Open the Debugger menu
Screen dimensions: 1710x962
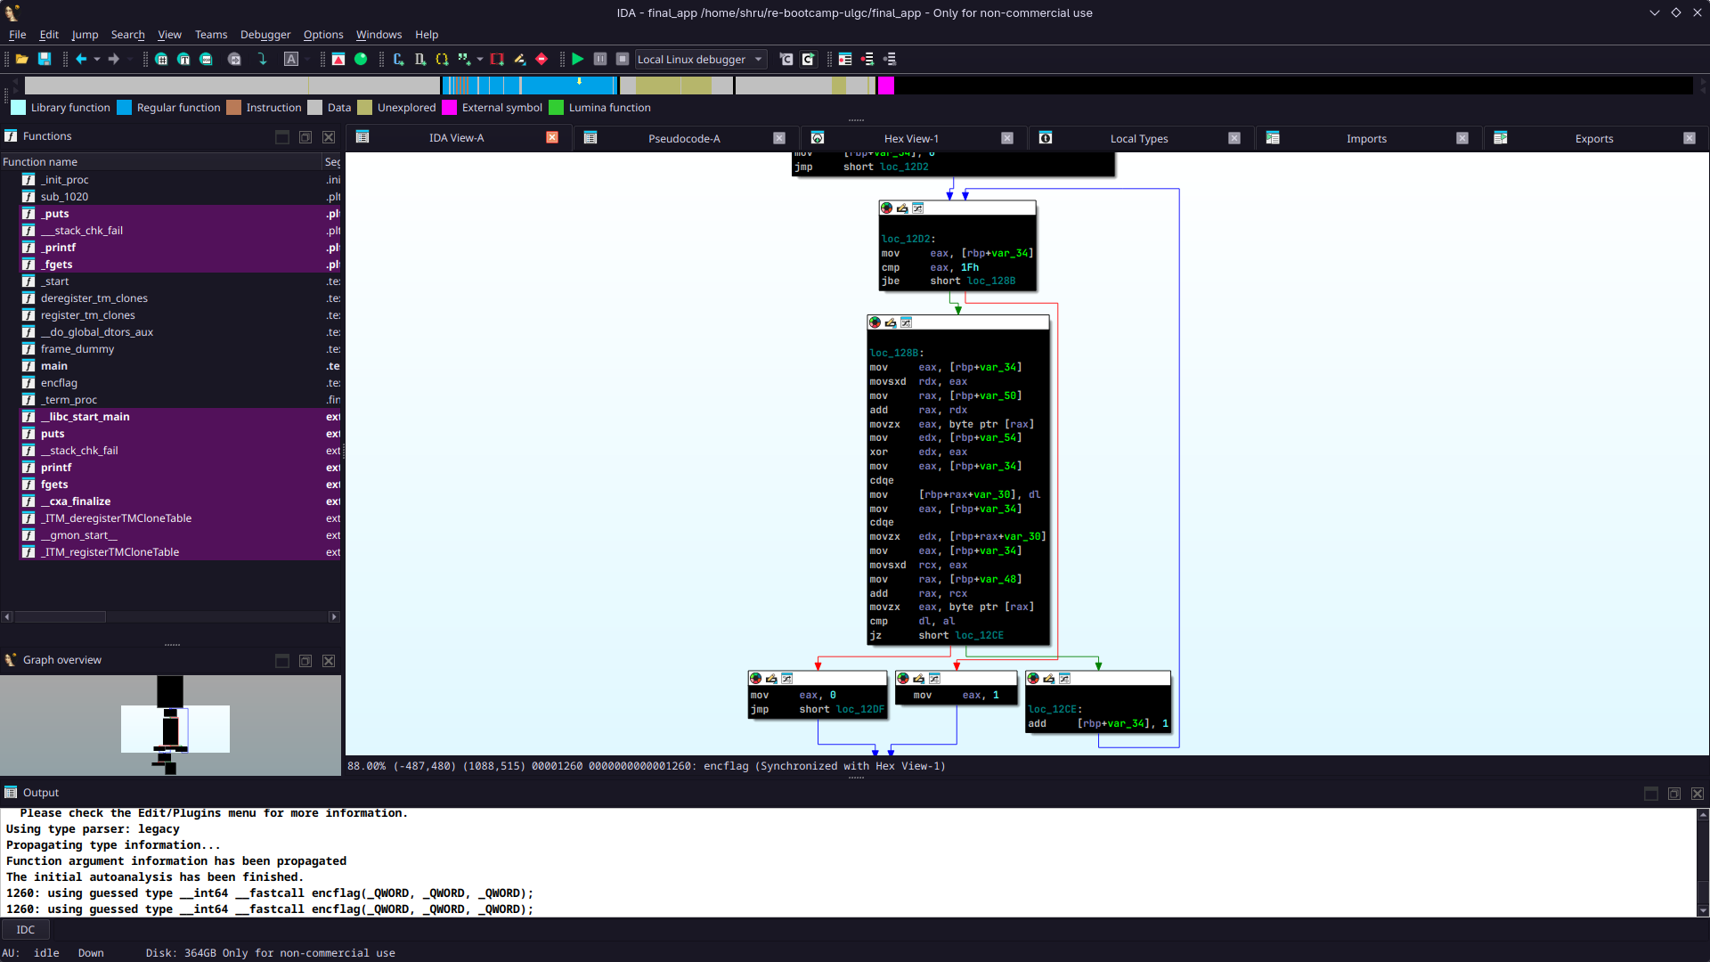(x=265, y=35)
